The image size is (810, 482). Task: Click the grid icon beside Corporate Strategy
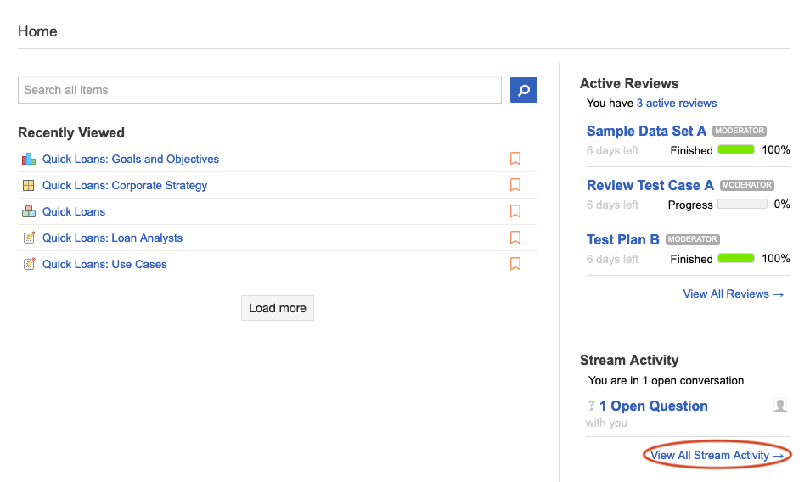tap(29, 185)
